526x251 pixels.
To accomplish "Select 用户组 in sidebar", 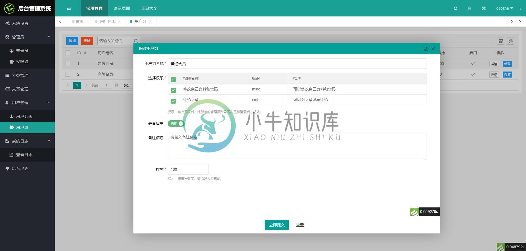I will (x=27, y=127).
